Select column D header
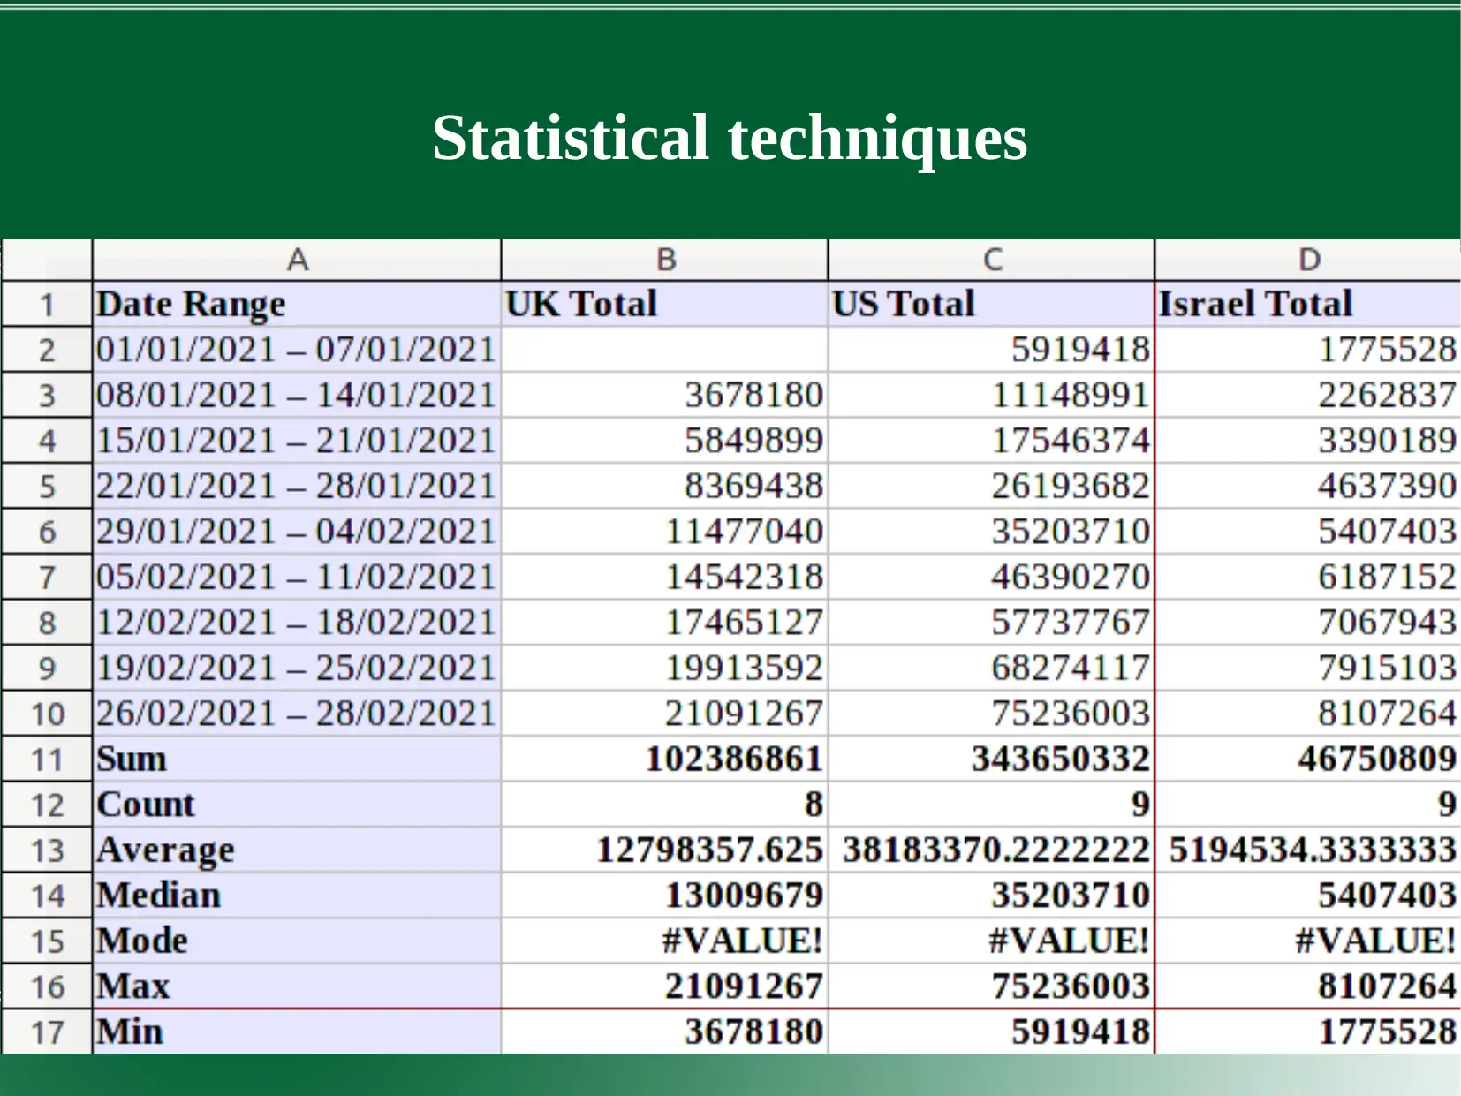1461x1096 pixels. pyautogui.click(x=1307, y=260)
